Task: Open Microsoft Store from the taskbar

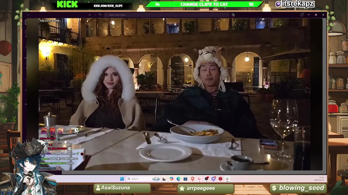Action: pyautogui.click(x=185, y=179)
